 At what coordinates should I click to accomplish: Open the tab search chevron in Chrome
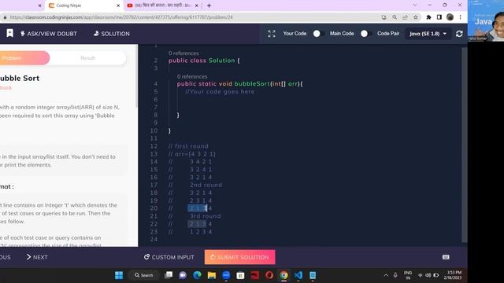415,6
